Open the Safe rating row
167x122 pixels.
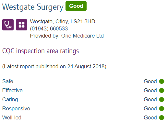83,81
